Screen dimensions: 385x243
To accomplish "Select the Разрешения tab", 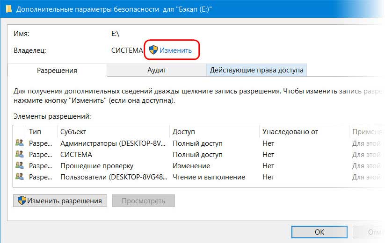I will pos(57,71).
